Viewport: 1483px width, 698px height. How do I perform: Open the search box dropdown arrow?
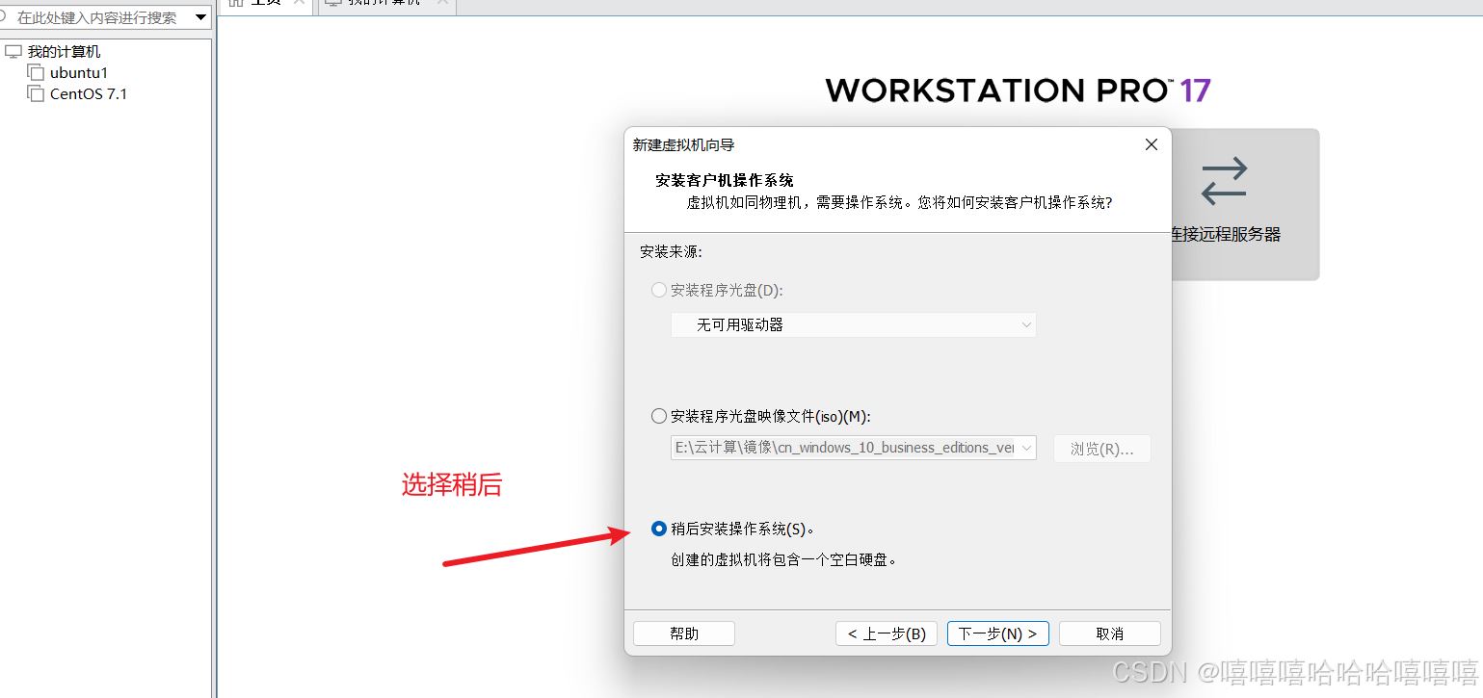click(201, 17)
